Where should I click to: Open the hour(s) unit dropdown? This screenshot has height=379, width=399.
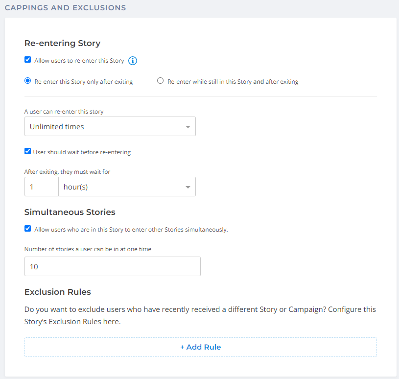[127, 187]
